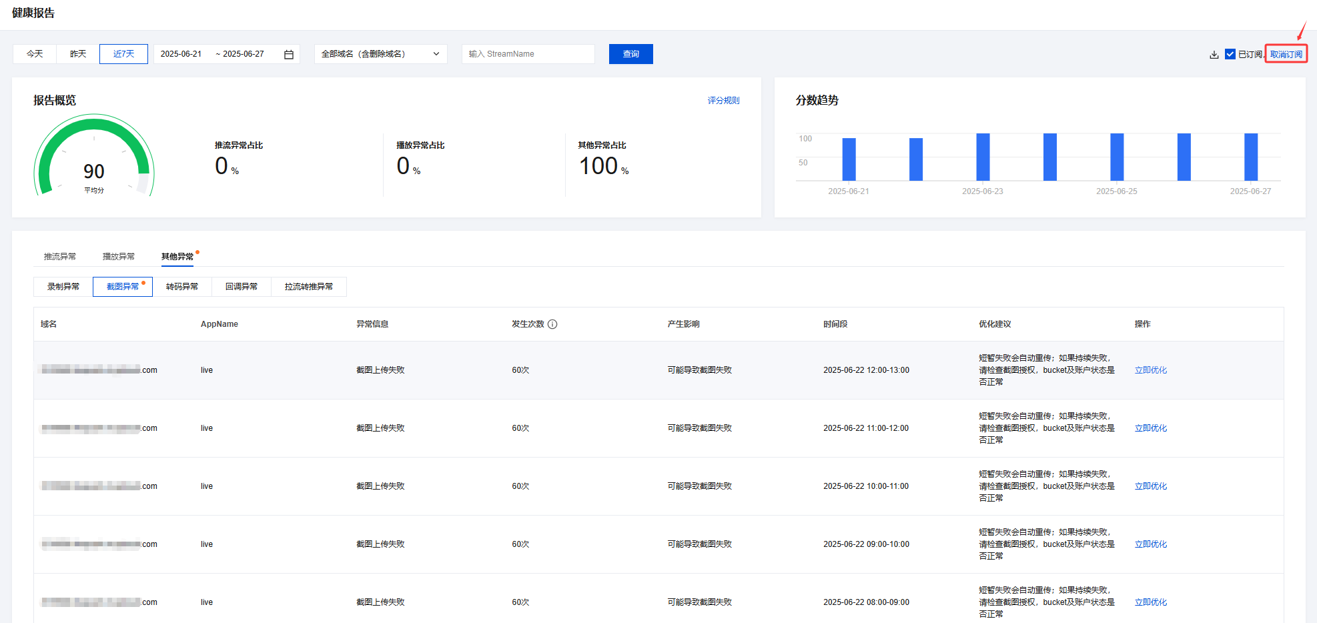The image size is (1317, 623).
Task: Select the 今天 time range option
Action: tap(35, 54)
